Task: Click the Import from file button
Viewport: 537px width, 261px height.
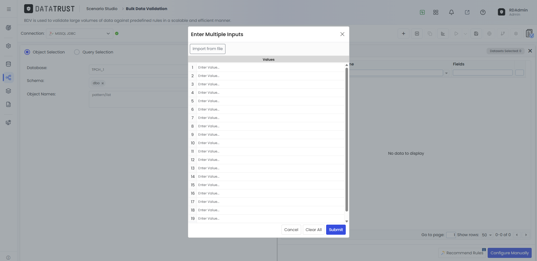Action: coord(208,49)
